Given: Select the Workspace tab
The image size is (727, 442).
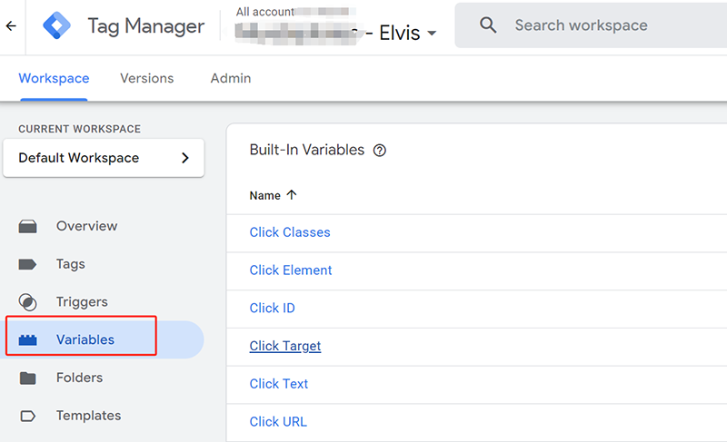Looking at the screenshot, I should click(x=54, y=78).
